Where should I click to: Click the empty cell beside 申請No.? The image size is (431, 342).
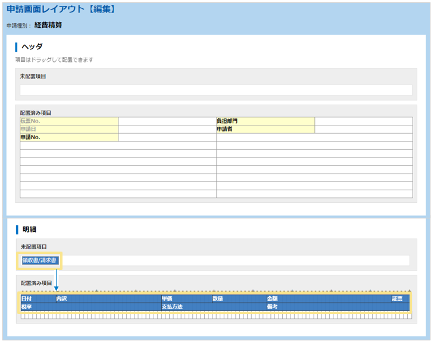[x=167, y=137]
